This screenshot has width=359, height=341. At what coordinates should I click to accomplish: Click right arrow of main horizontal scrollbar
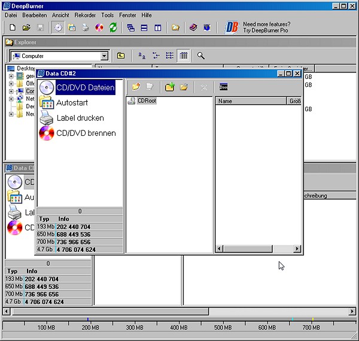pyautogui.click(x=352, y=311)
